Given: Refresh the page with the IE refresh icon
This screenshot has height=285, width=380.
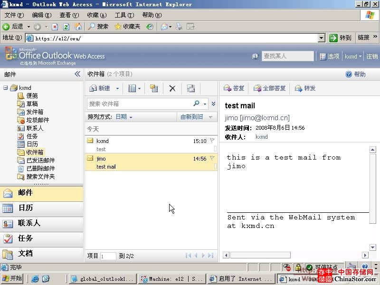Looking at the screenshot, I should pyautogui.click(x=66, y=27).
